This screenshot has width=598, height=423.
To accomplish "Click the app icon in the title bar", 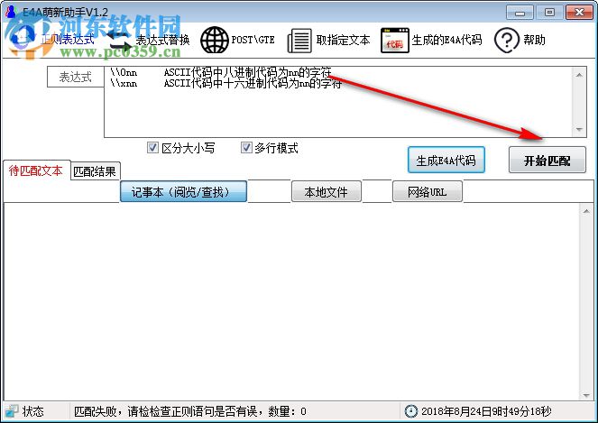I will tap(11, 12).
